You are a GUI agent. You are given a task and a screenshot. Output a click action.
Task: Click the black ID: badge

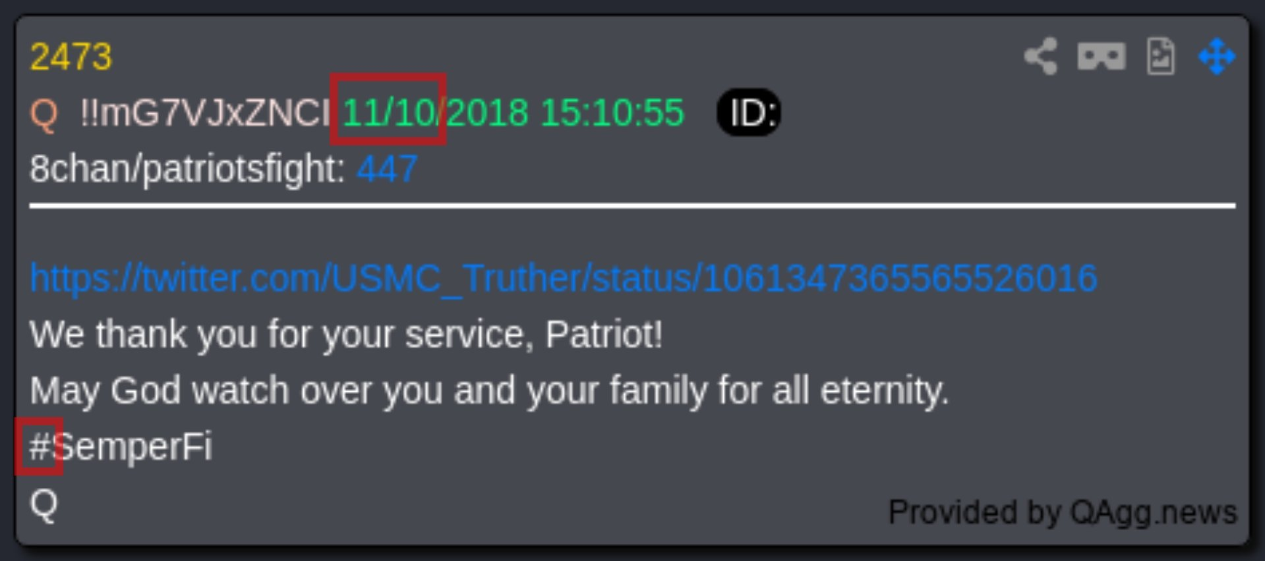tap(749, 113)
